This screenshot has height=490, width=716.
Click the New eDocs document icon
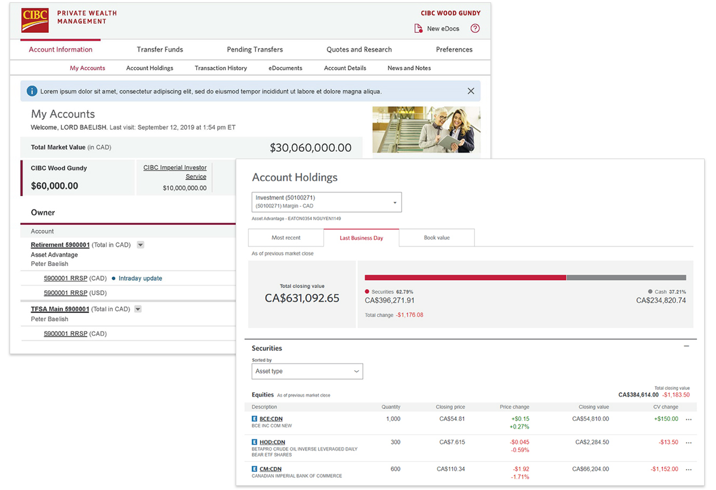coord(419,28)
